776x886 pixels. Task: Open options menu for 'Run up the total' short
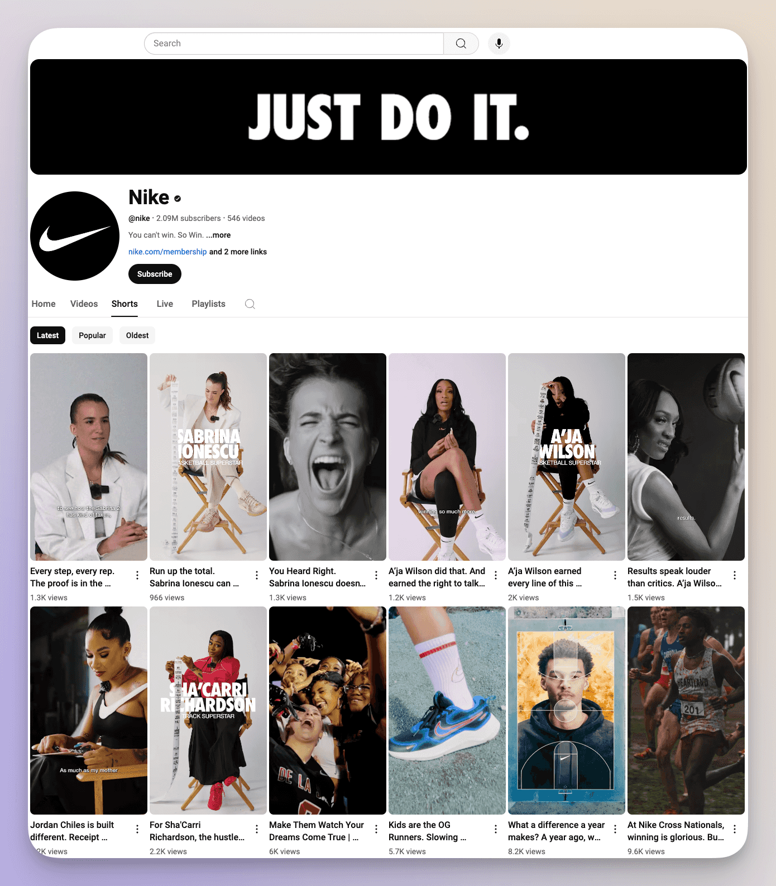pos(257,575)
